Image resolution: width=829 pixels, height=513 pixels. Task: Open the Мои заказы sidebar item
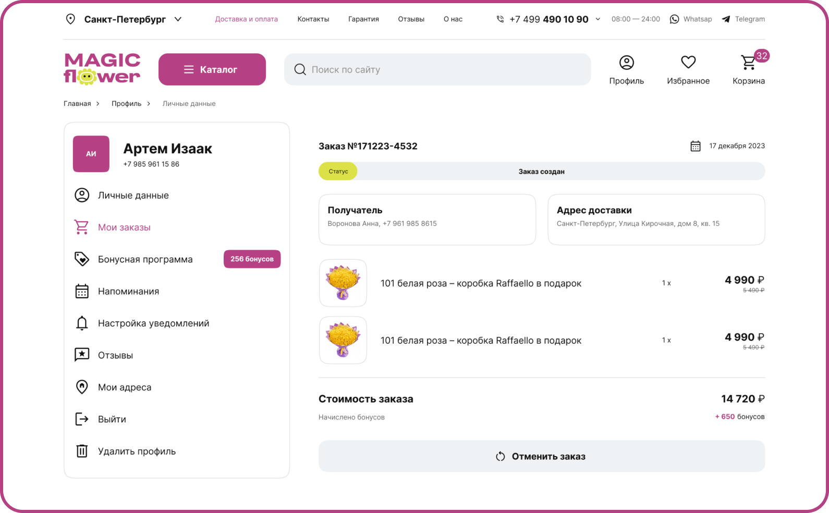click(124, 227)
